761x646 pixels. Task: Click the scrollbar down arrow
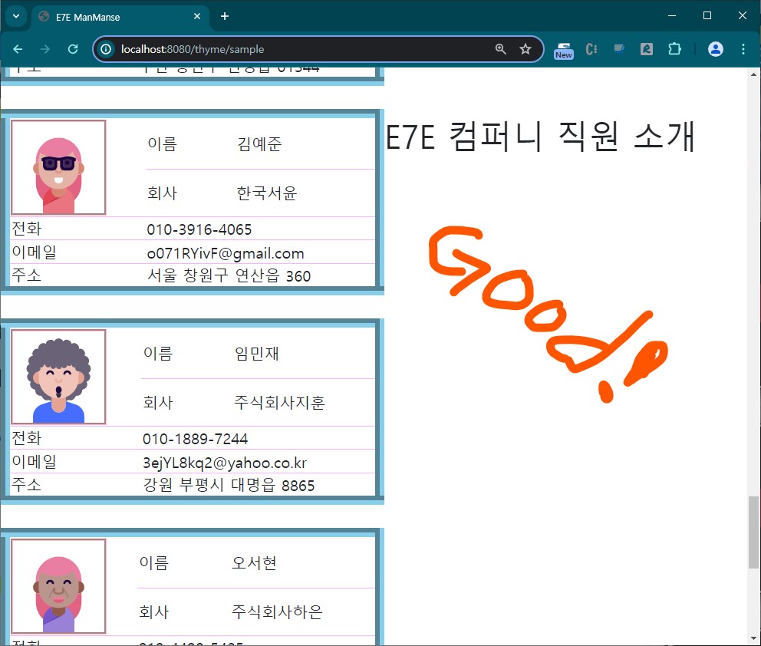[753, 639]
